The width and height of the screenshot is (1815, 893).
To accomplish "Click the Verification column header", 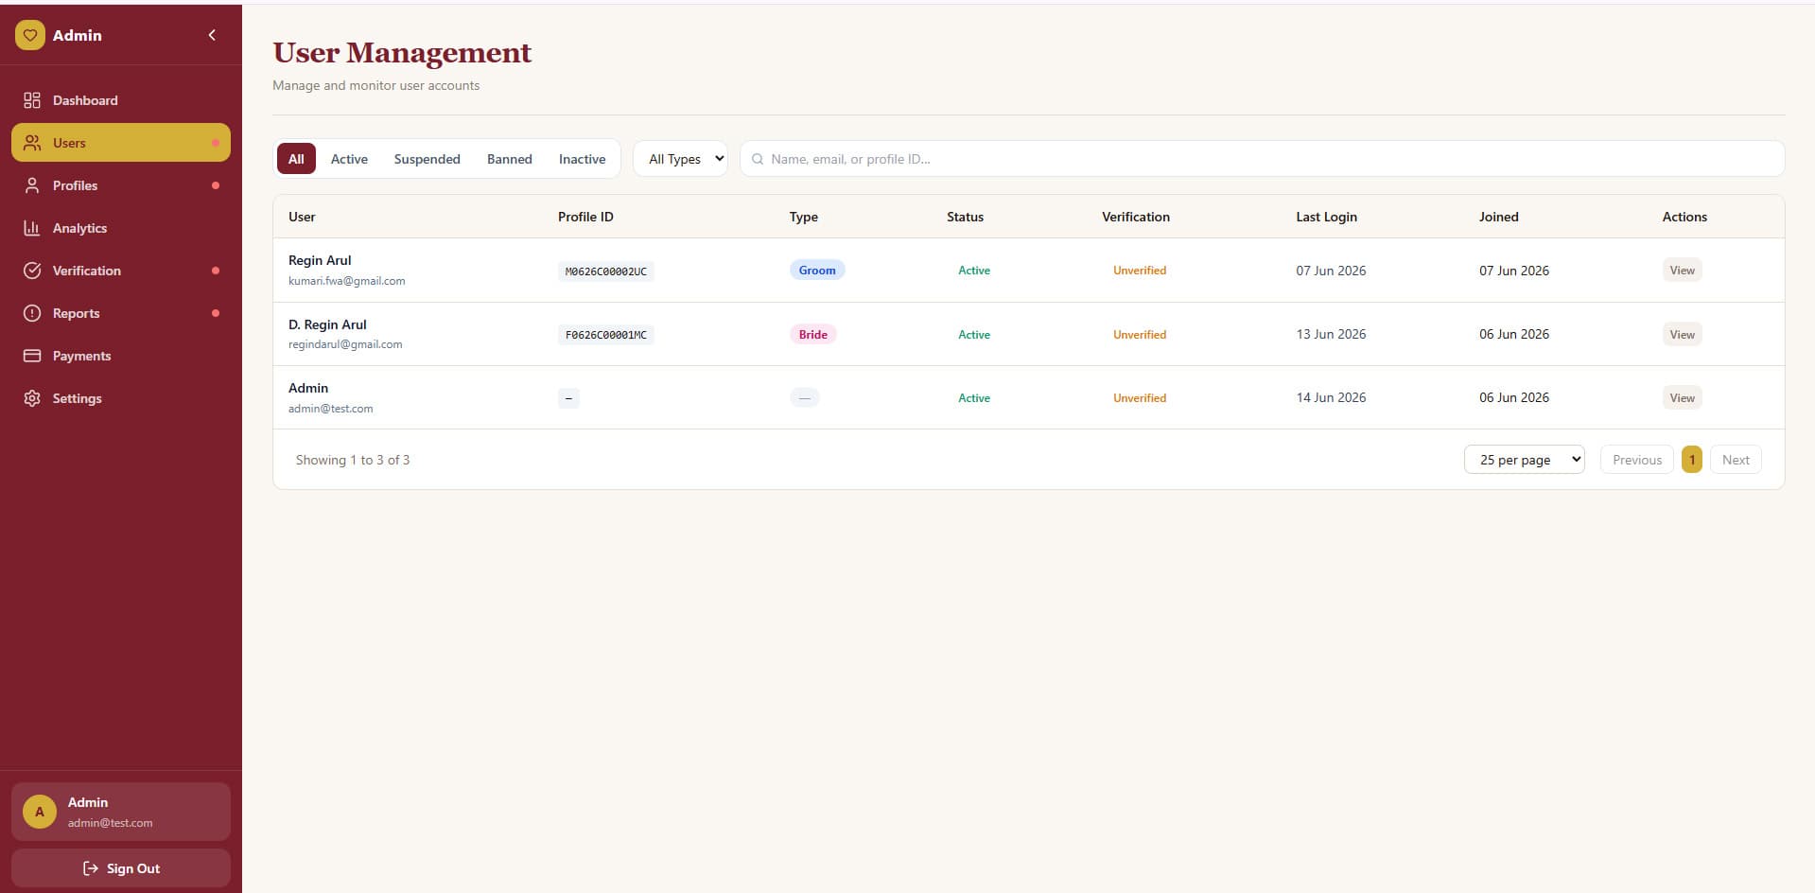I will 1135,217.
